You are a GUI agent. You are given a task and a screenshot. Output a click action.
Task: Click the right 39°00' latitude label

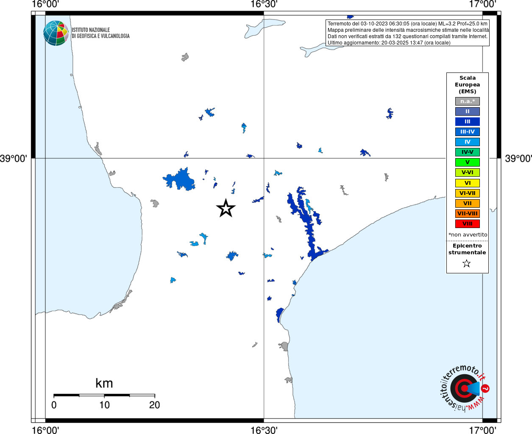tap(518, 159)
